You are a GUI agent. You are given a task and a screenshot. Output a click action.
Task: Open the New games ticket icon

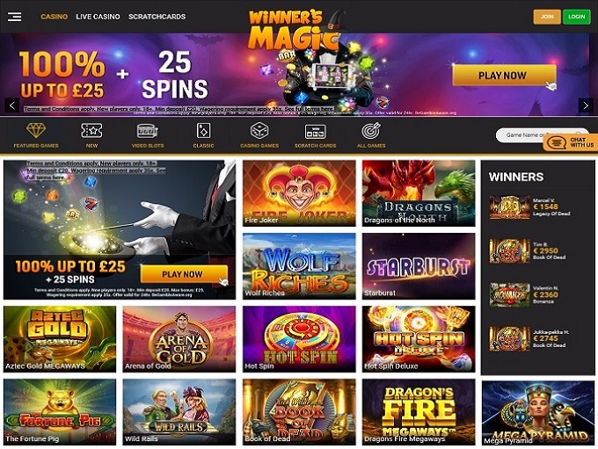pos(91,131)
